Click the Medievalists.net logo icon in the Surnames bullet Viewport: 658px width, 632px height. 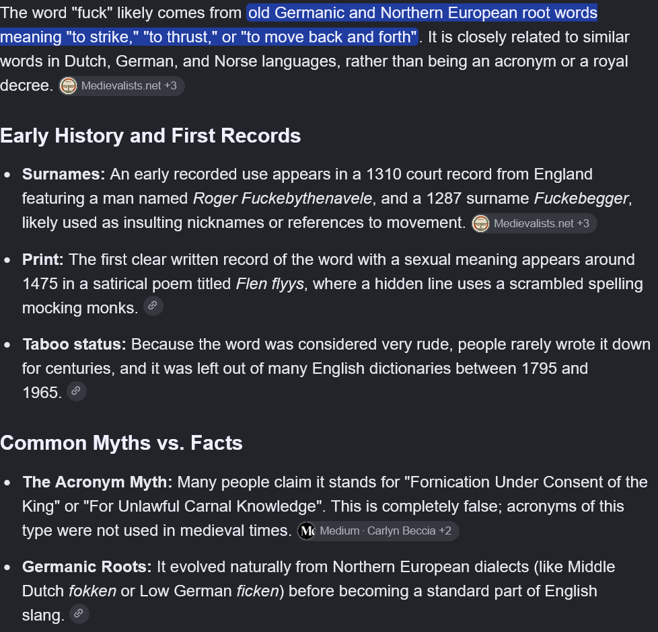[x=480, y=223]
